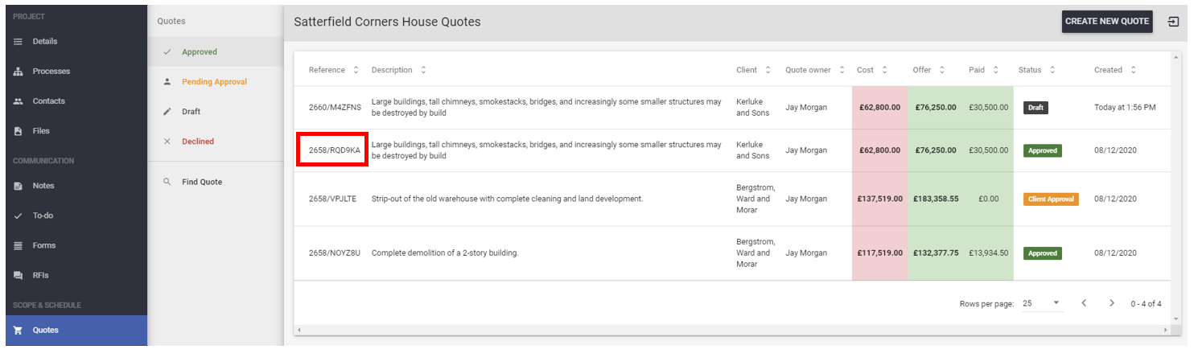The image size is (1194, 349).
Task: Click the Create New Quote button
Action: pyautogui.click(x=1107, y=22)
